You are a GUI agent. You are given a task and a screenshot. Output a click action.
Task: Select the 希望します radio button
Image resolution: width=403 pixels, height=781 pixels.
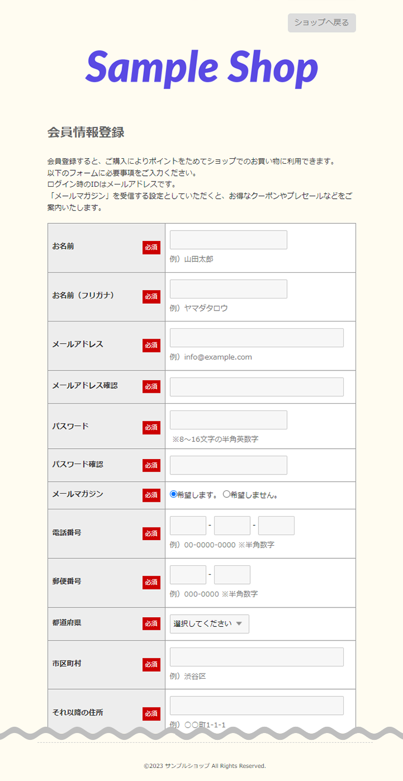coord(174,494)
